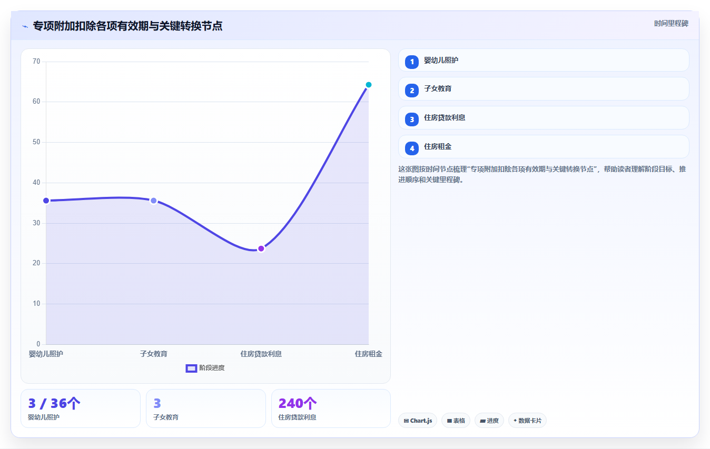Select the 婴幼儿照护 data point on chart

click(x=46, y=201)
